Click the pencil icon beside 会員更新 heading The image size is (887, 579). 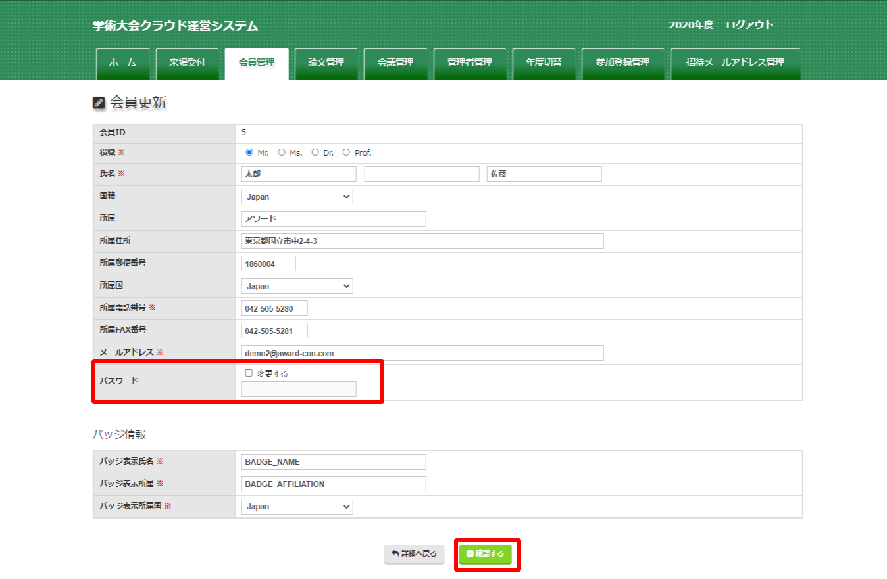pyautogui.click(x=99, y=103)
